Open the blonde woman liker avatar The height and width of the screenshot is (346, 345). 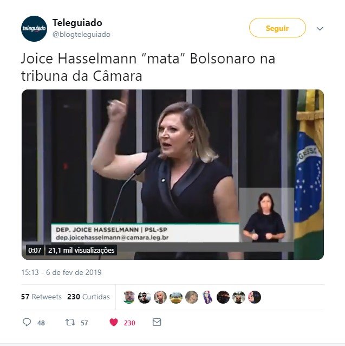(x=160, y=297)
